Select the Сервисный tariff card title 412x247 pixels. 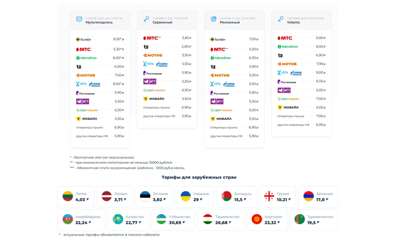coord(162,22)
